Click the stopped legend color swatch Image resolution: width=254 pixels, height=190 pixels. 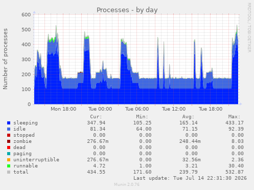tap(9, 135)
